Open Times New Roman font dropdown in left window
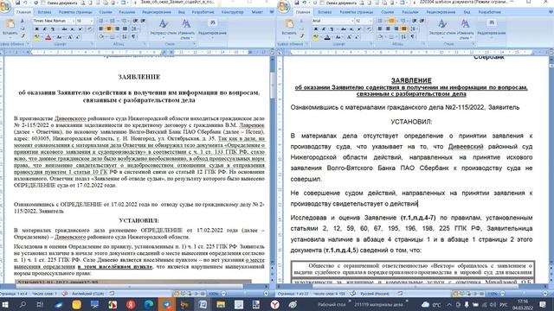 [x=74, y=21]
